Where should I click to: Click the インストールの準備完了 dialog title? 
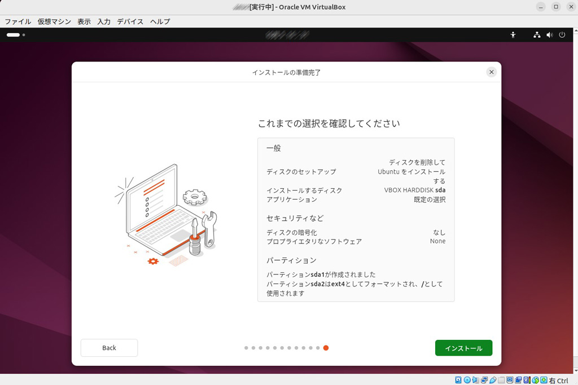tap(286, 73)
